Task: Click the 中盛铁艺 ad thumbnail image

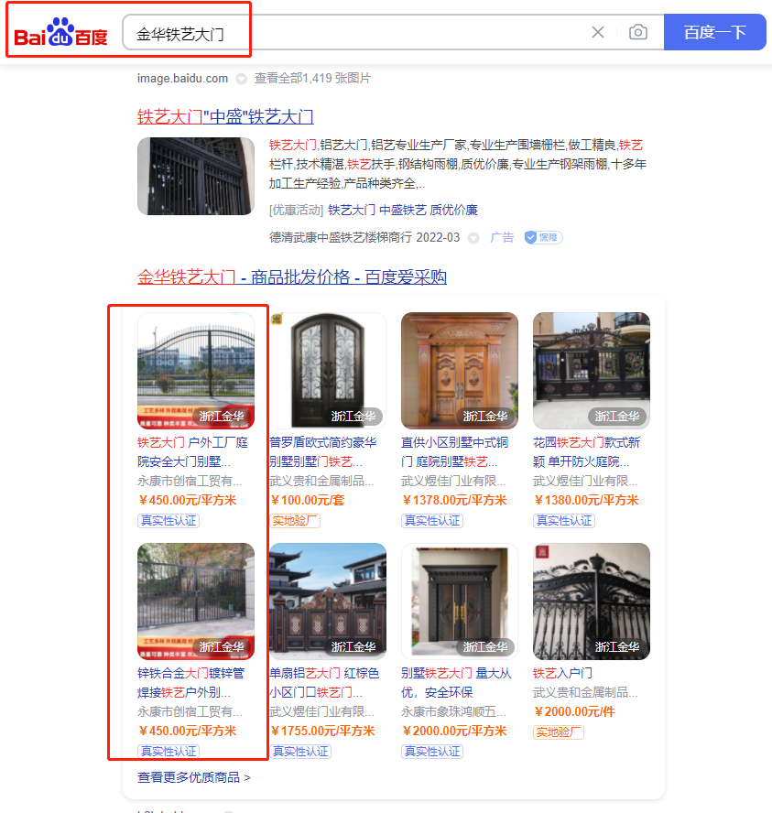Action: 195,176
